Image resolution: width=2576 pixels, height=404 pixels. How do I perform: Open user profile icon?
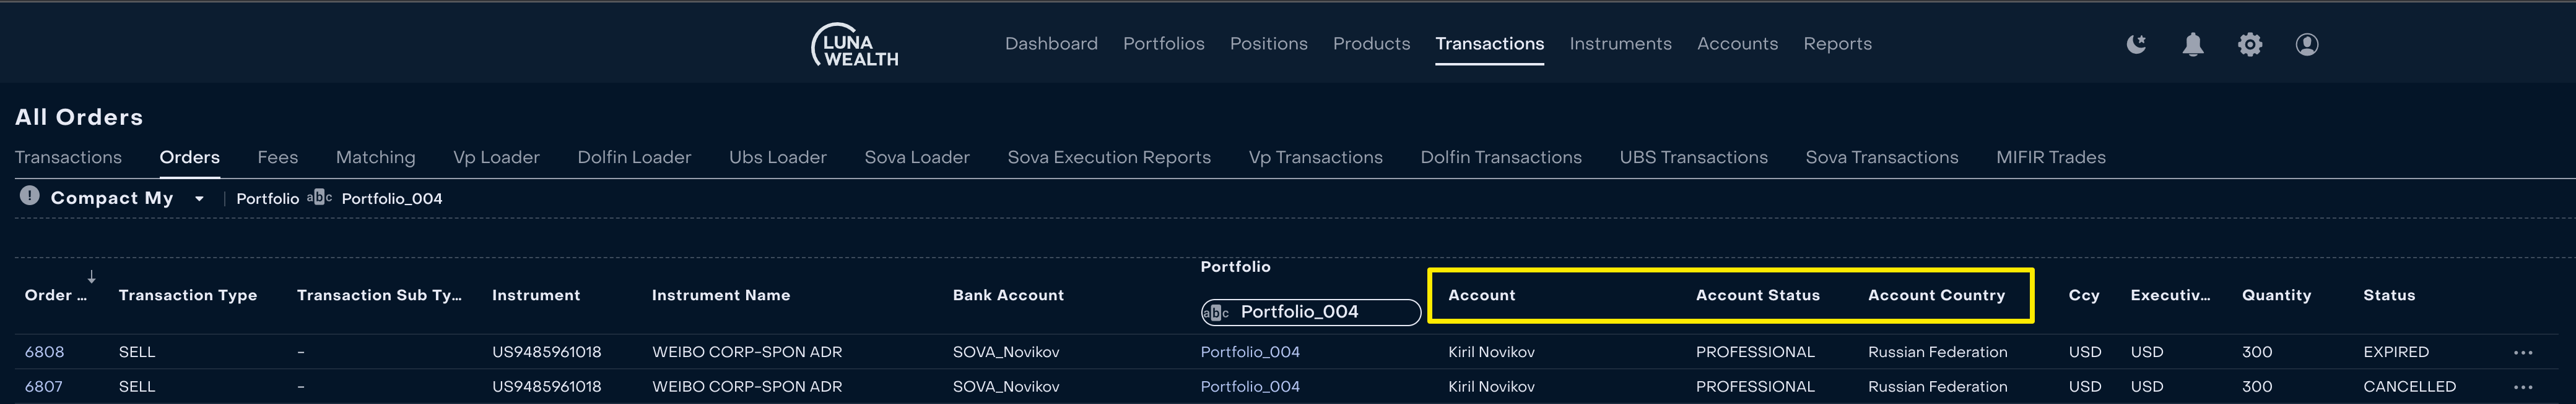point(2307,44)
